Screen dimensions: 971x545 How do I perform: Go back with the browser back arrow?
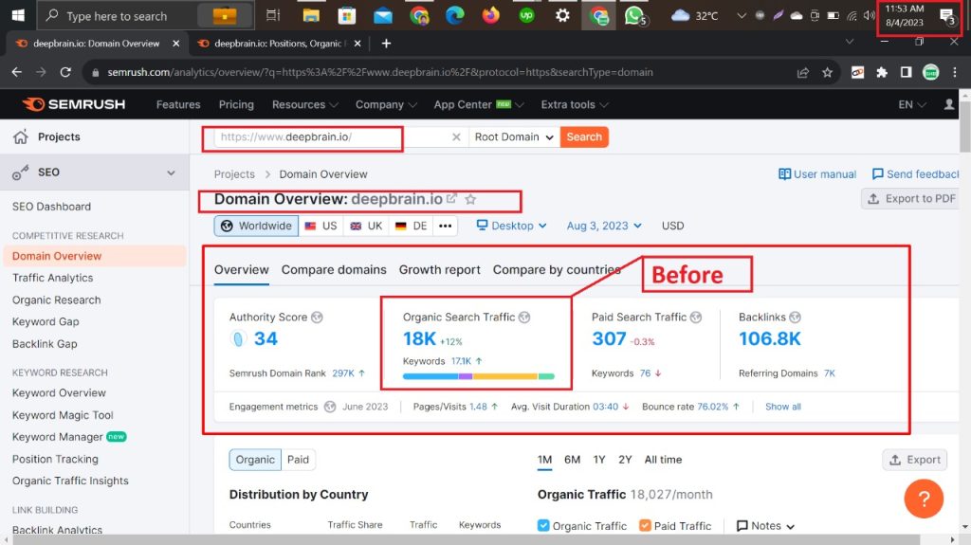[17, 72]
